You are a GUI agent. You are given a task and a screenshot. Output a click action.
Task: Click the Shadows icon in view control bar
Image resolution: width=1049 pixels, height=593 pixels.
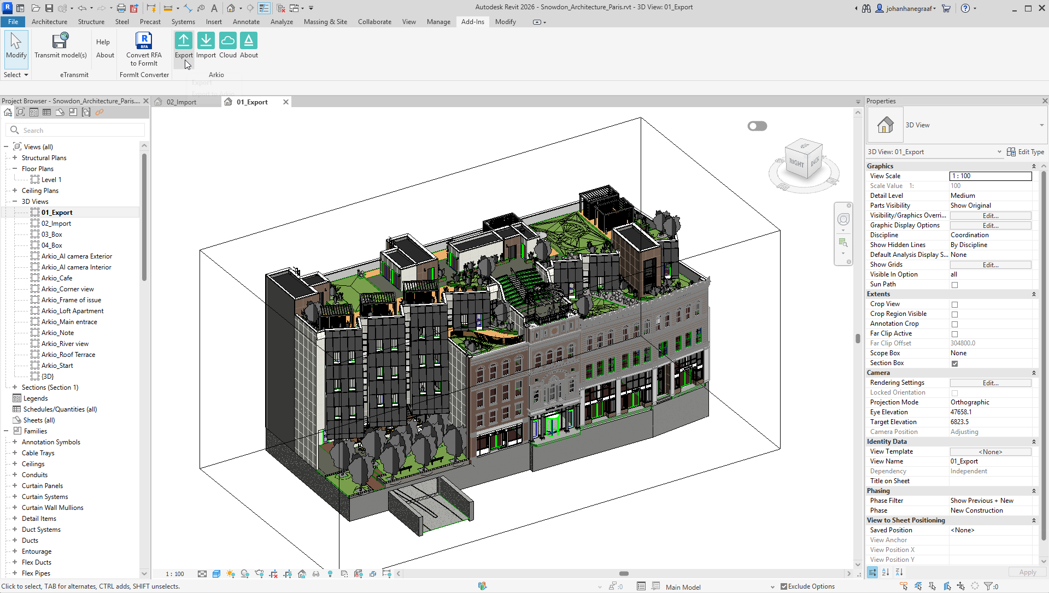coord(245,574)
